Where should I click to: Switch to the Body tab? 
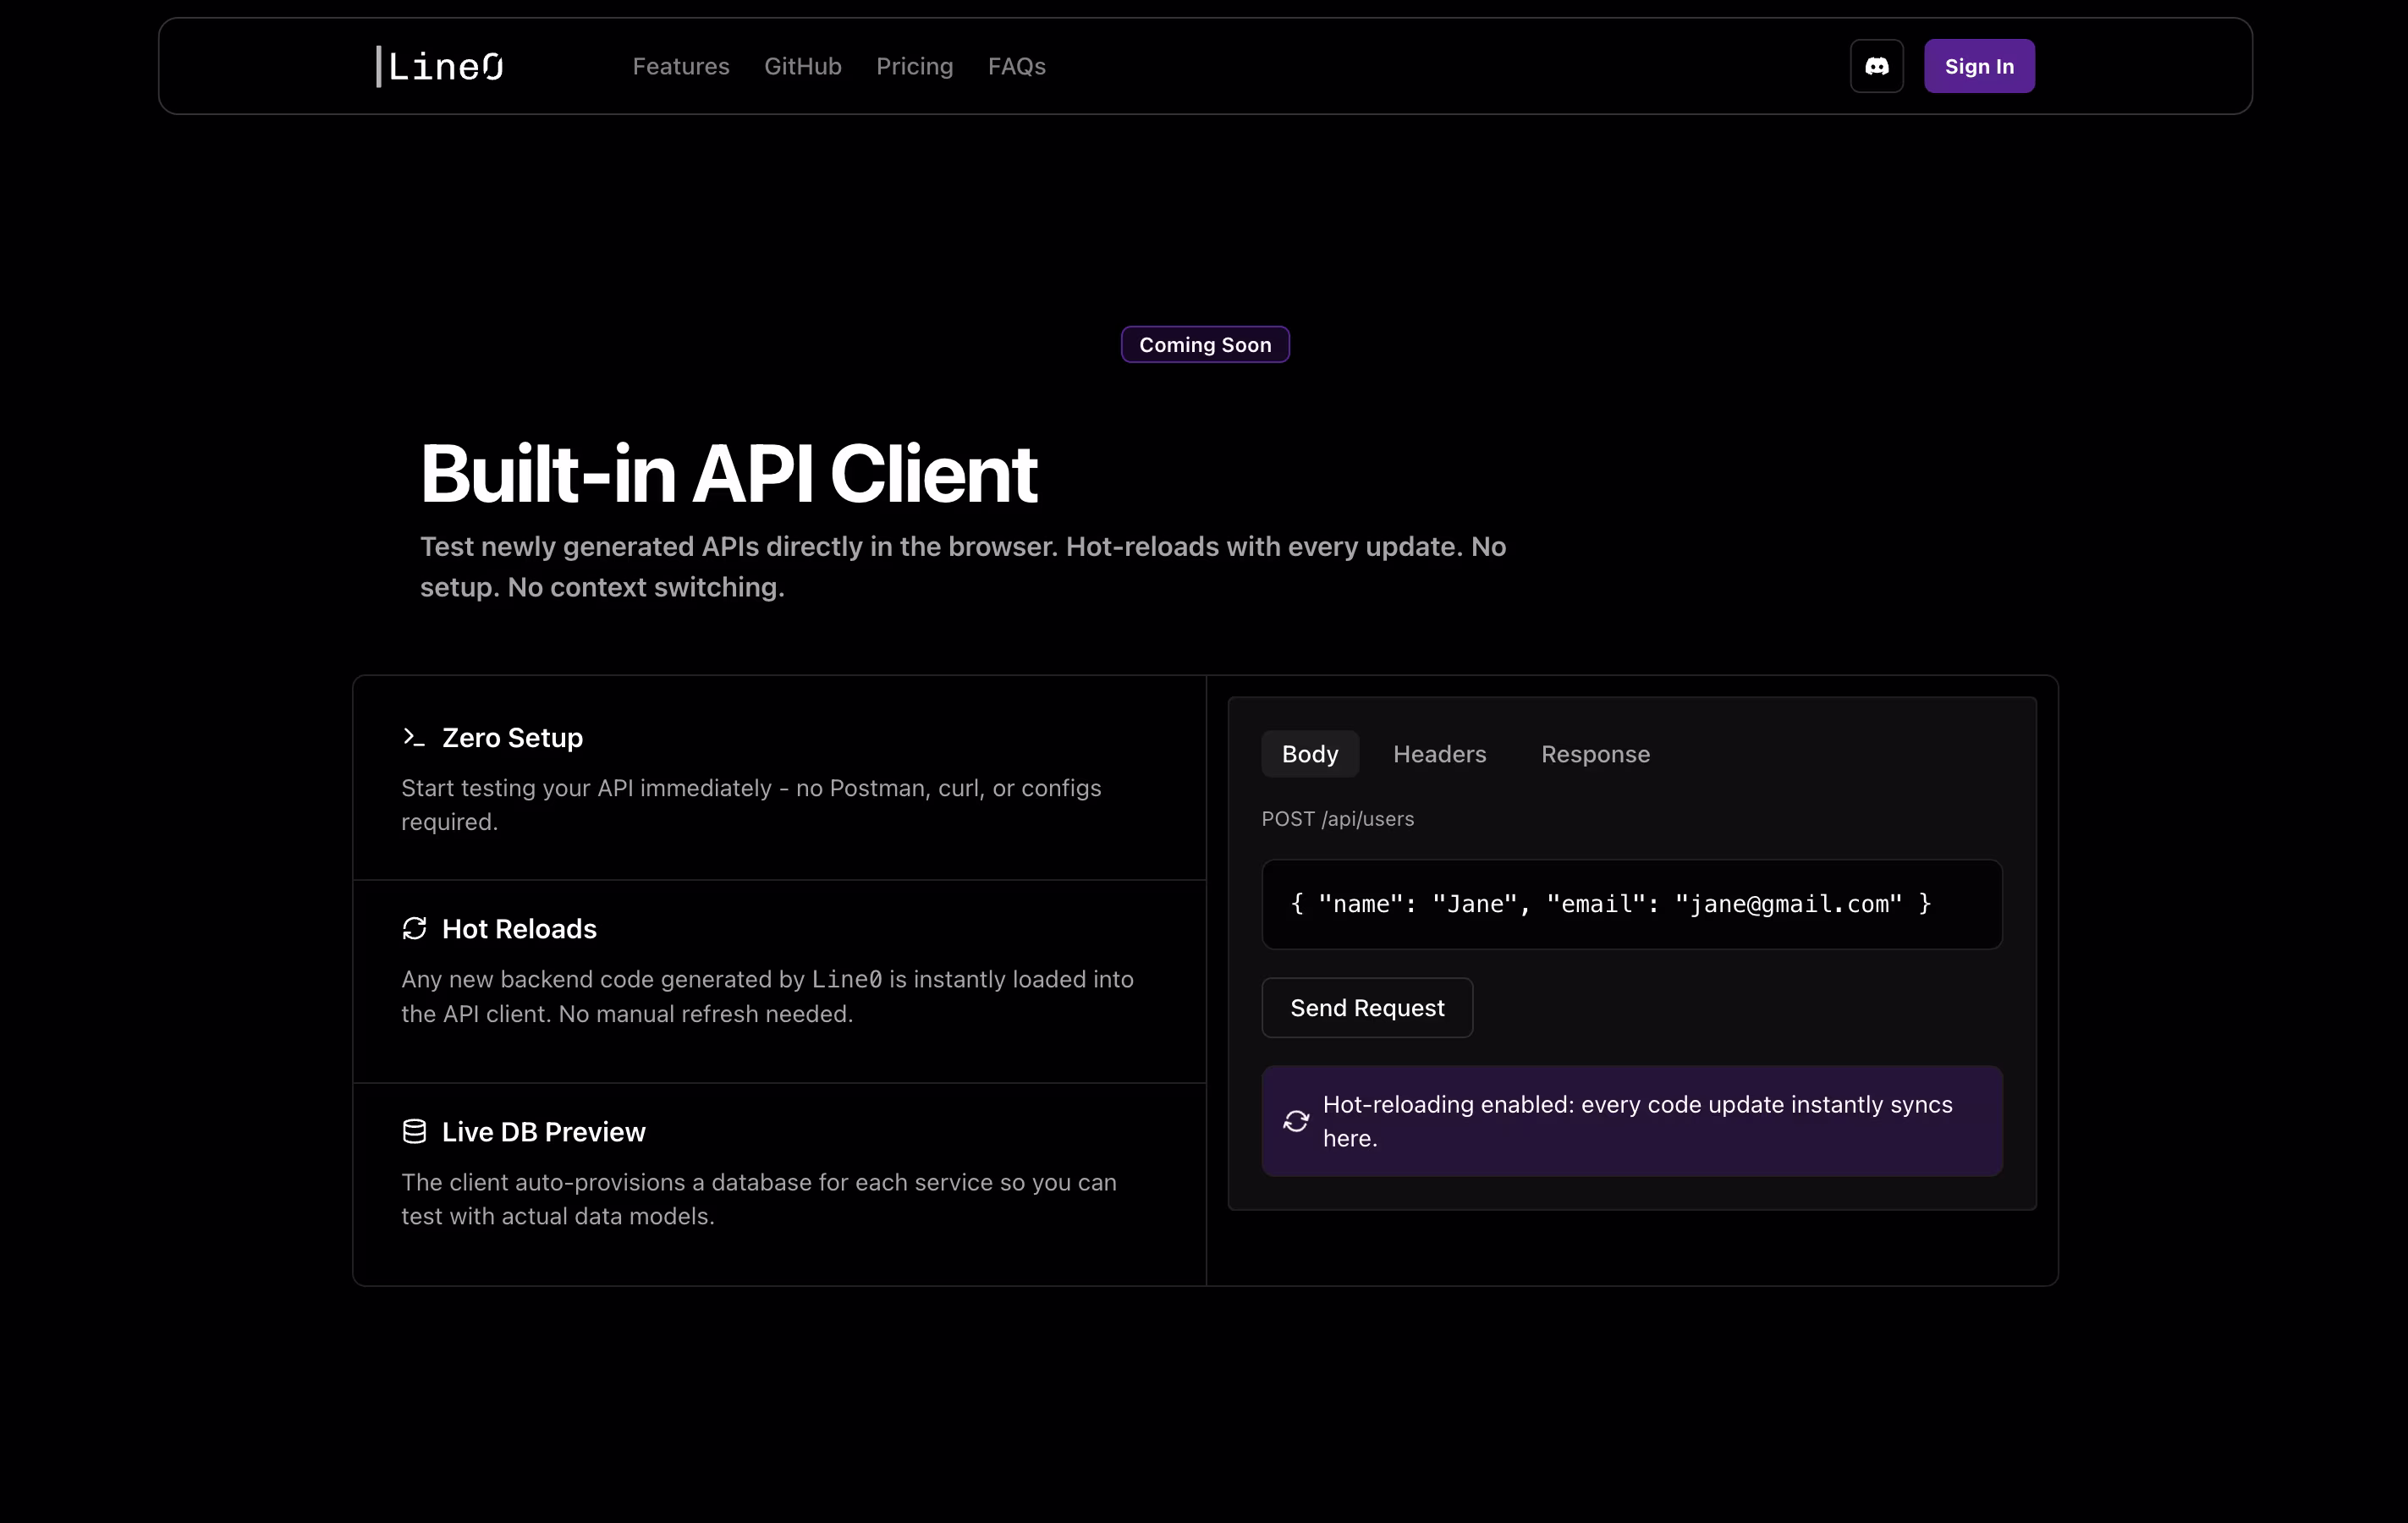point(1309,754)
